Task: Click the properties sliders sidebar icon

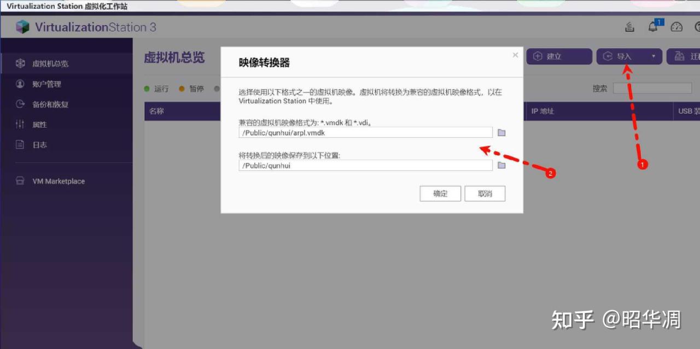Action: pyautogui.click(x=20, y=125)
